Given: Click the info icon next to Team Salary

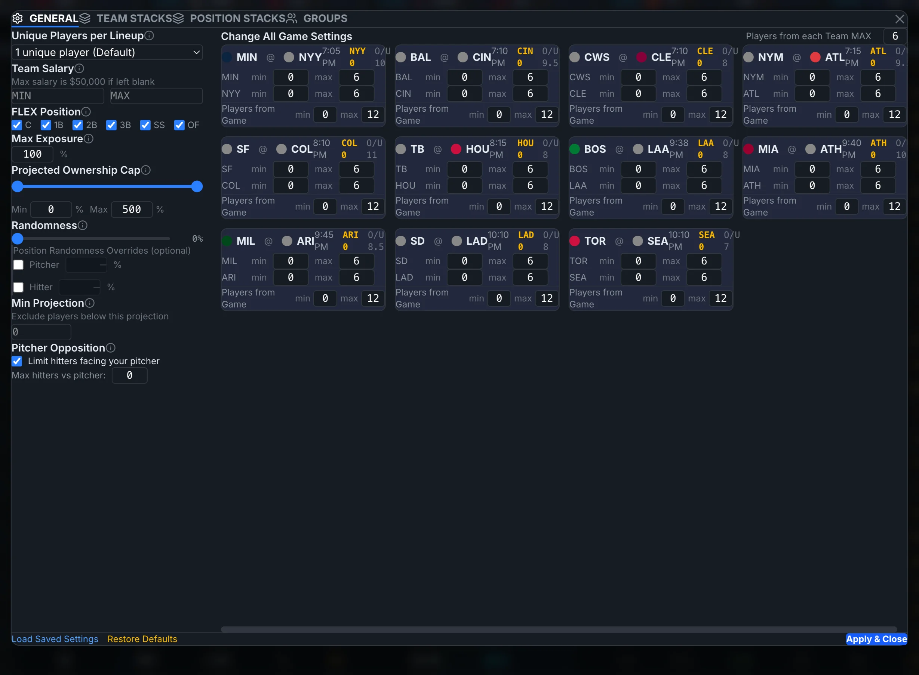Looking at the screenshot, I should pyautogui.click(x=79, y=68).
